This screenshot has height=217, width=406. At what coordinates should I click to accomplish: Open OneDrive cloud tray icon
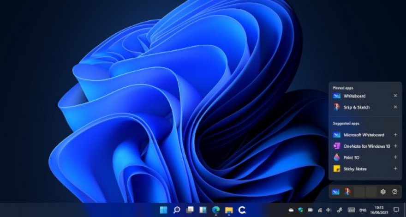click(291, 210)
